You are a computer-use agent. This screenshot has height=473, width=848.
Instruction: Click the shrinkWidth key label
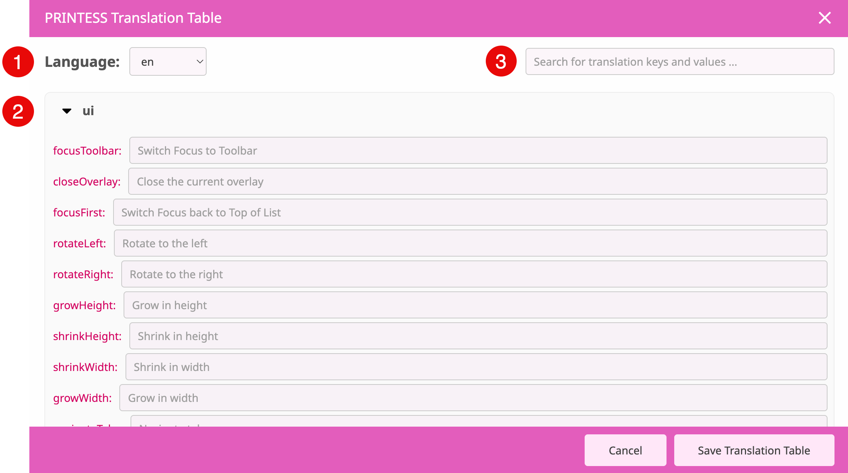point(85,367)
